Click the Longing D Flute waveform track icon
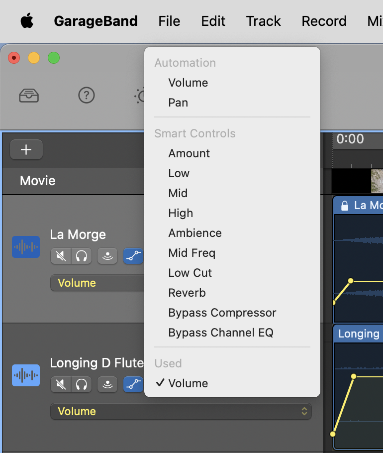Image resolution: width=383 pixels, height=453 pixels. (x=26, y=375)
